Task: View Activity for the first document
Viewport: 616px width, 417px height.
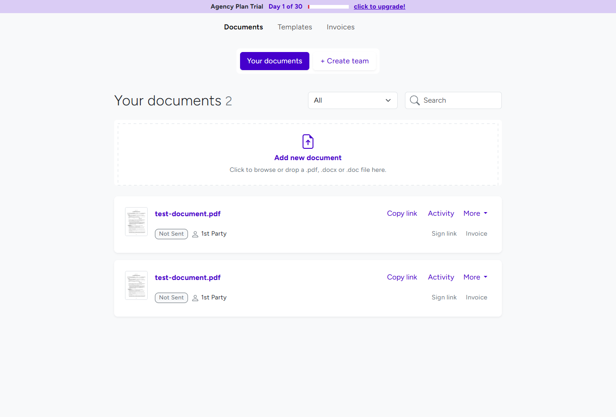Action: [x=441, y=213]
